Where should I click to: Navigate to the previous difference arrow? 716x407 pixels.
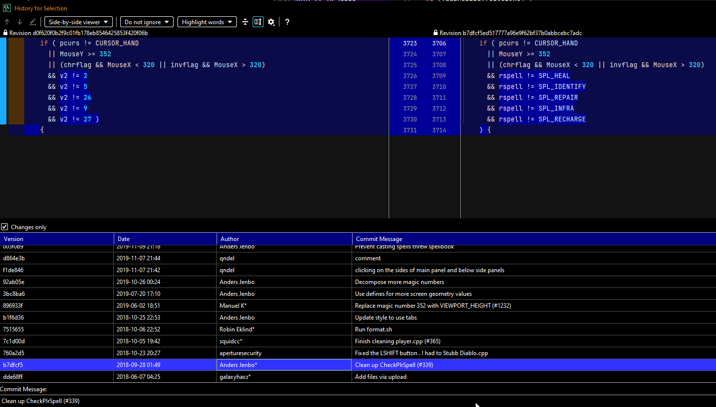tap(7, 22)
